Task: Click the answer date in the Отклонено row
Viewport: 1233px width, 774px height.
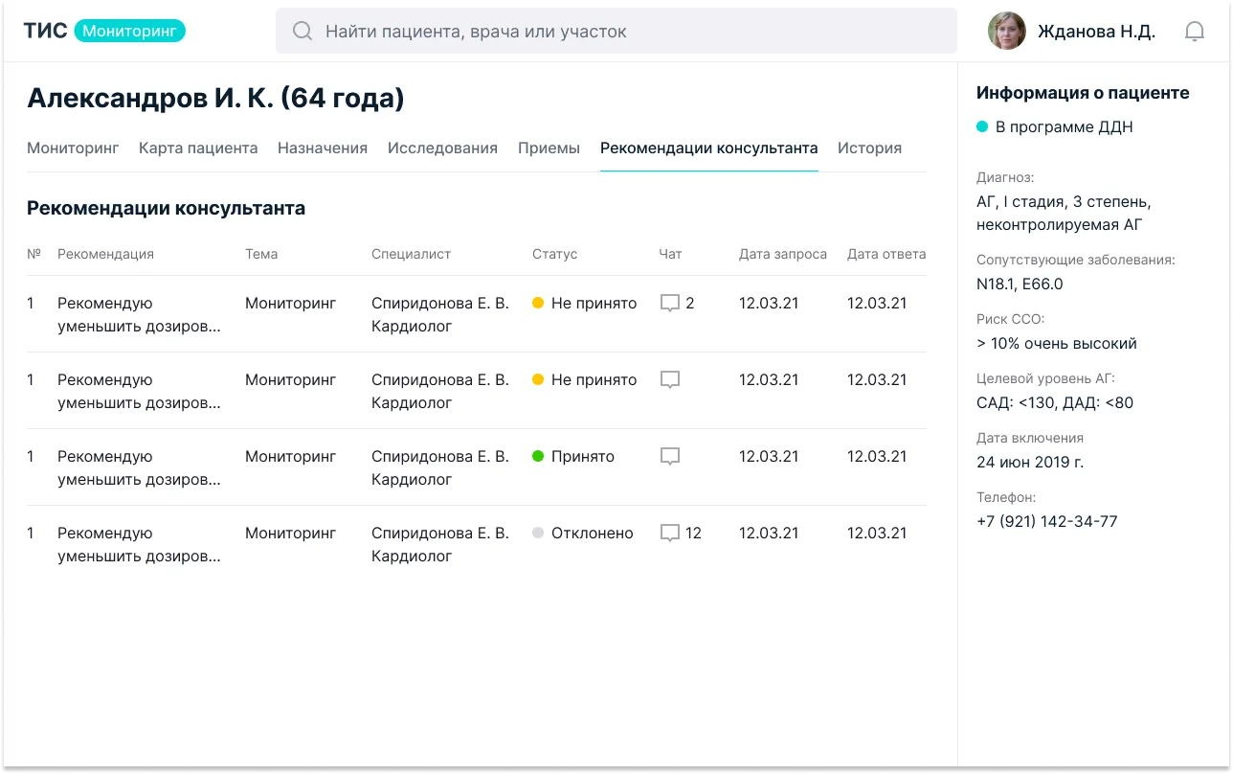Action: point(877,534)
